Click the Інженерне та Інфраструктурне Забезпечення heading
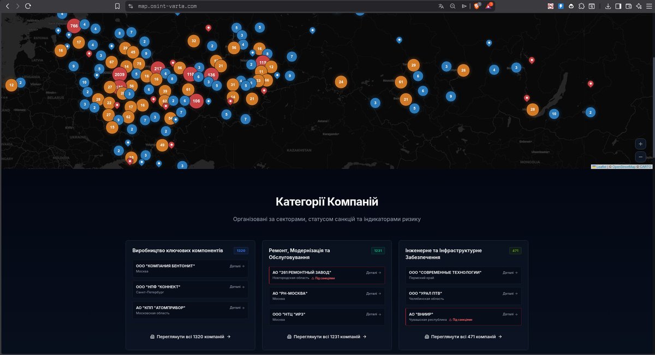The width and height of the screenshot is (655, 355). click(443, 253)
